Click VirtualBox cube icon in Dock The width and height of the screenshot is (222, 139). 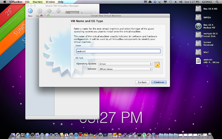pos(154,135)
